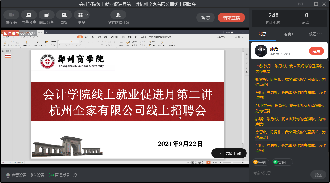The height and width of the screenshot is (183, 330).
Task: Open the 连麦·0 tab
Action: tap(289, 34)
